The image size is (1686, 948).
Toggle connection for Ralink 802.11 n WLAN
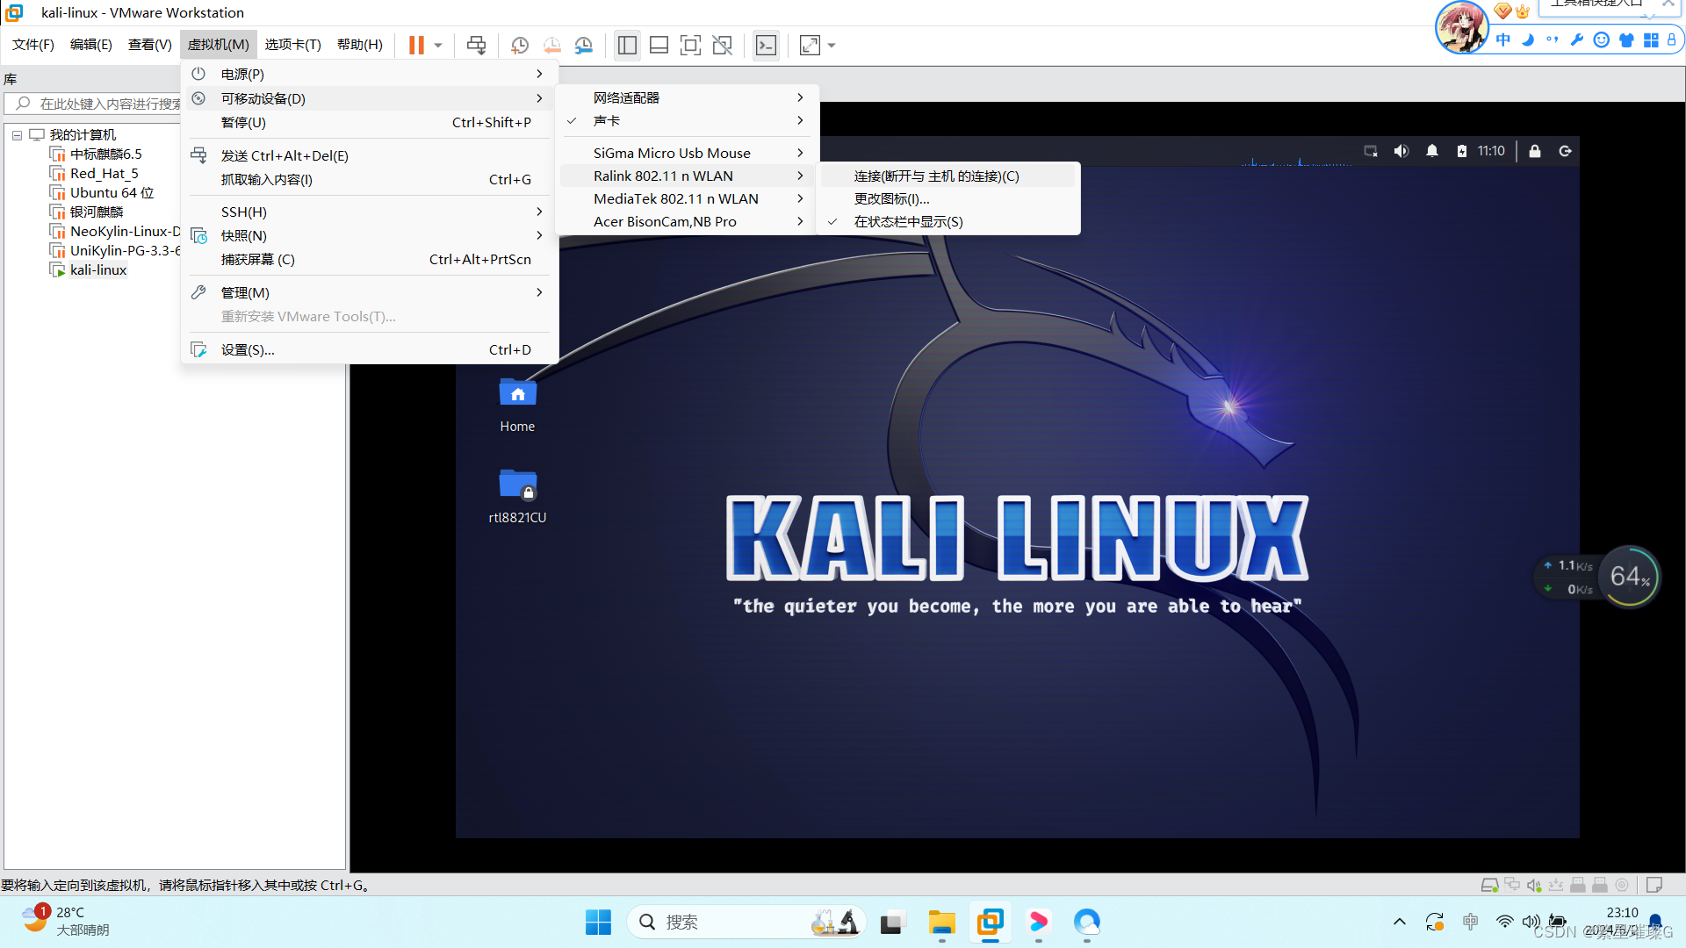935,175
